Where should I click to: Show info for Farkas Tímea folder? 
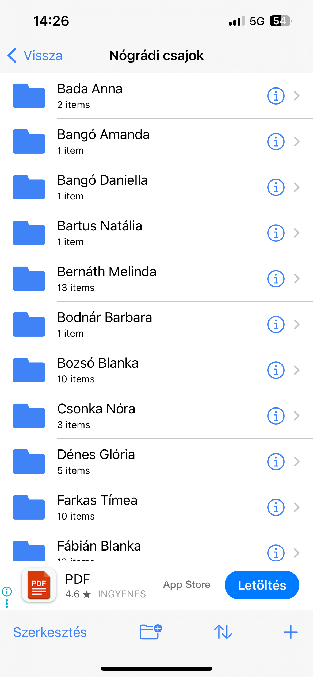pyautogui.click(x=276, y=507)
